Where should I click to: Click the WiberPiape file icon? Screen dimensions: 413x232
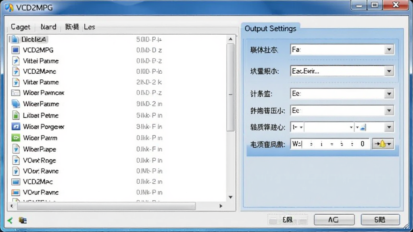pos(16,149)
